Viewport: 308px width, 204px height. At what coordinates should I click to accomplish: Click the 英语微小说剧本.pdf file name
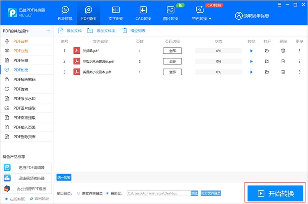coord(97,72)
